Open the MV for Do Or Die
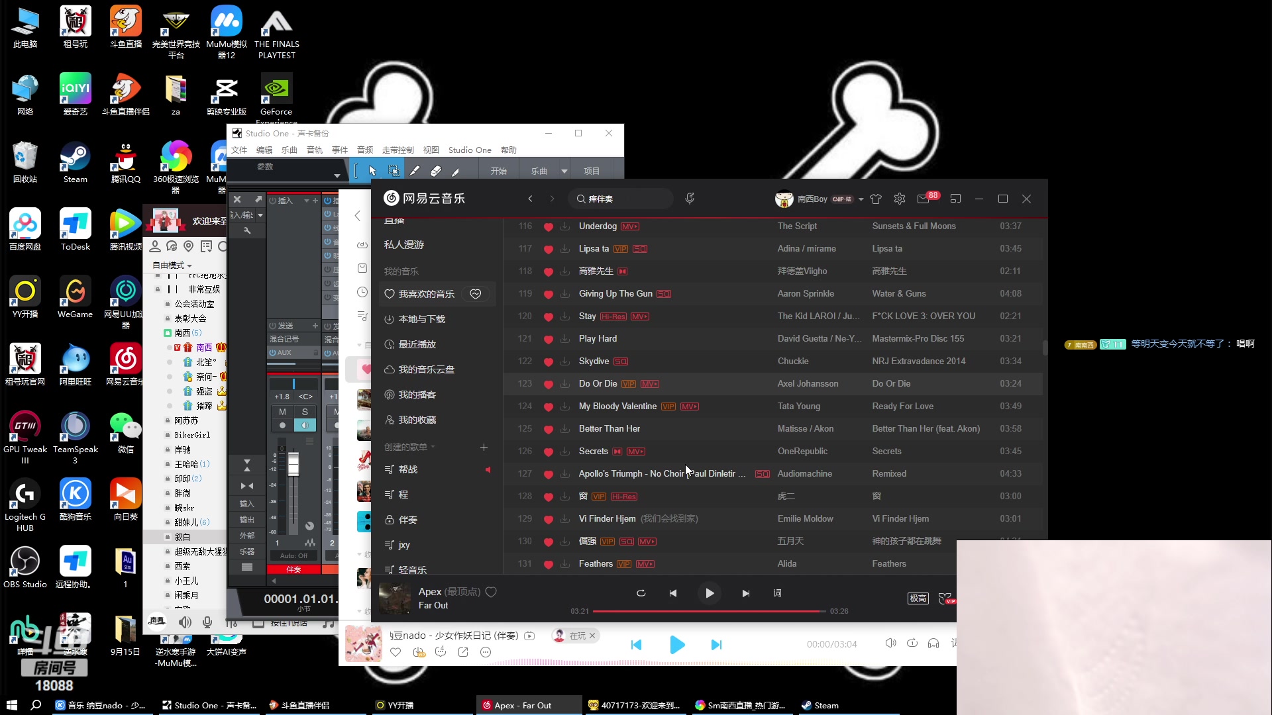The height and width of the screenshot is (715, 1272). [x=649, y=384]
